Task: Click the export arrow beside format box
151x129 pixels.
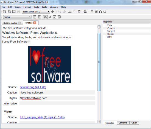Action: (52, 12)
